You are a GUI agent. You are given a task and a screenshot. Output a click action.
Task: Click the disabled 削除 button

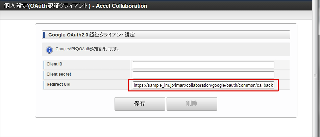(x=192, y=104)
